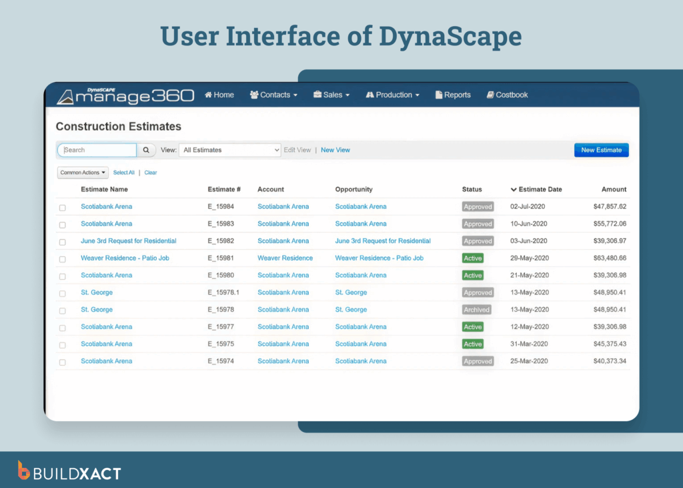Open the All Estimates view dropdown
This screenshot has height=488, width=683.
[x=229, y=150]
